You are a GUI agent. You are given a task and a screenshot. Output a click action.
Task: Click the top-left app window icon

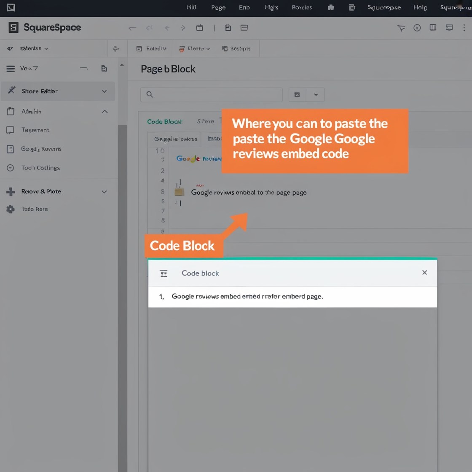pyautogui.click(x=11, y=8)
